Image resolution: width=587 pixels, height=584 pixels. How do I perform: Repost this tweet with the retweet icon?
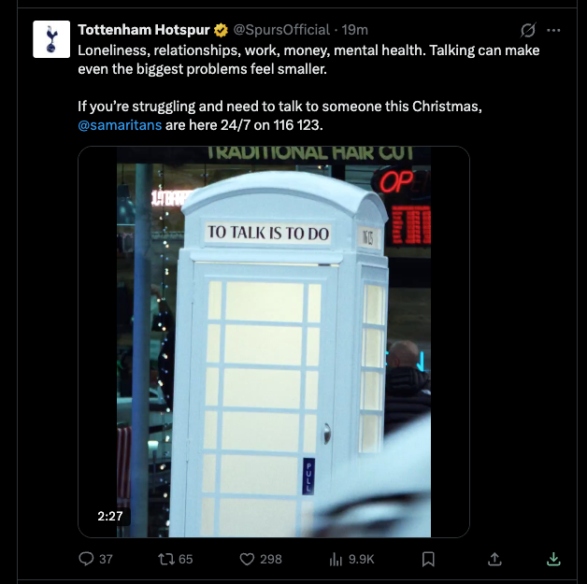[x=165, y=560]
